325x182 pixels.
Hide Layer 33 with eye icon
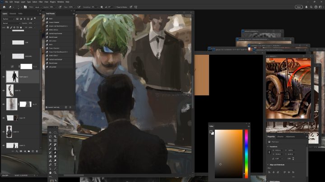click(4, 90)
